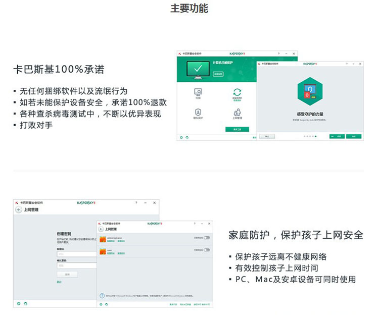Click the hexagonal protection graphic in welcome window
379x326 pixels.
pyautogui.click(x=310, y=91)
